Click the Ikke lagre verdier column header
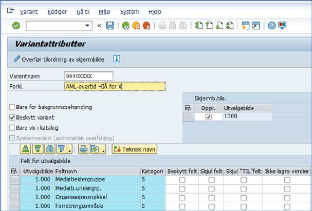This screenshot has width=312, height=211. [287, 171]
